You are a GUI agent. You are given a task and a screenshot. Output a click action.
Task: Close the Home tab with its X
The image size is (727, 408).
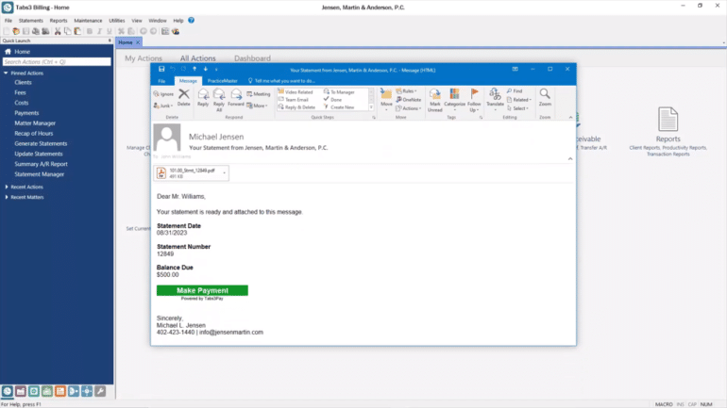point(138,42)
